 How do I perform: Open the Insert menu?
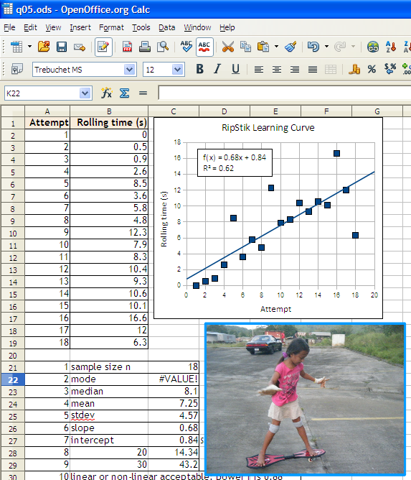coord(80,27)
